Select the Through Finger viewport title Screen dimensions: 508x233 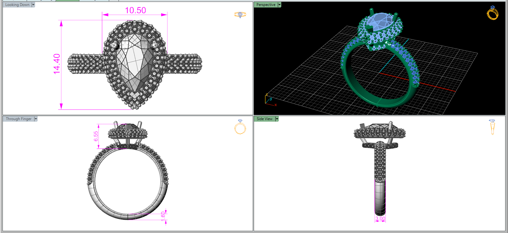point(19,119)
